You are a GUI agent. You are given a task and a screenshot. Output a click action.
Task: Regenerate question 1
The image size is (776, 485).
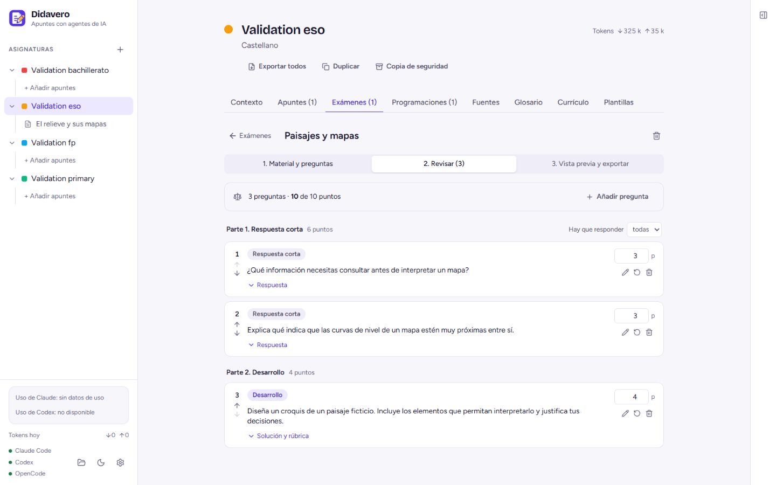[x=637, y=273]
